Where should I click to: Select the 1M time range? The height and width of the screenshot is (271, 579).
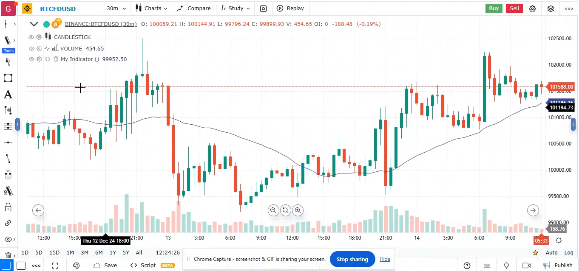pos(70,253)
